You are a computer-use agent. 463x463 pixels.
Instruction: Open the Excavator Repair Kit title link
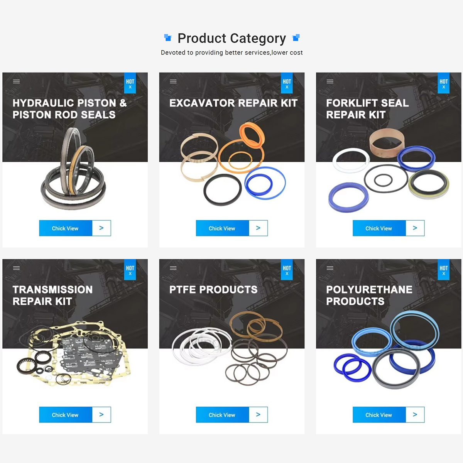233,103
